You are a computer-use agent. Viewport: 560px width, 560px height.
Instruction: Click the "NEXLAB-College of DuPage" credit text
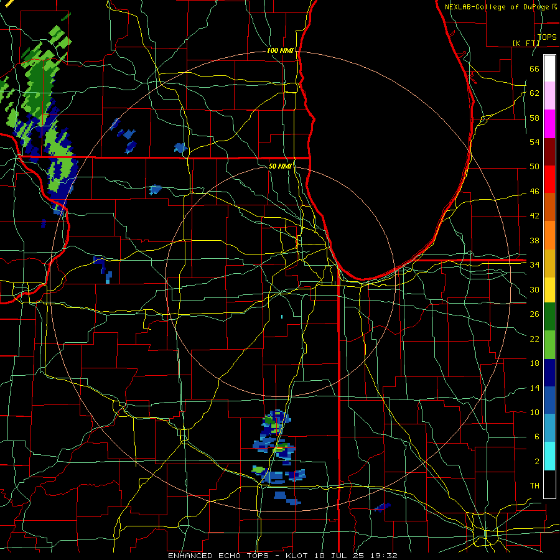tap(498, 7)
